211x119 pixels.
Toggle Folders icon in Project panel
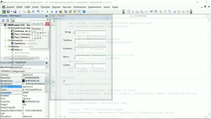[13, 20]
